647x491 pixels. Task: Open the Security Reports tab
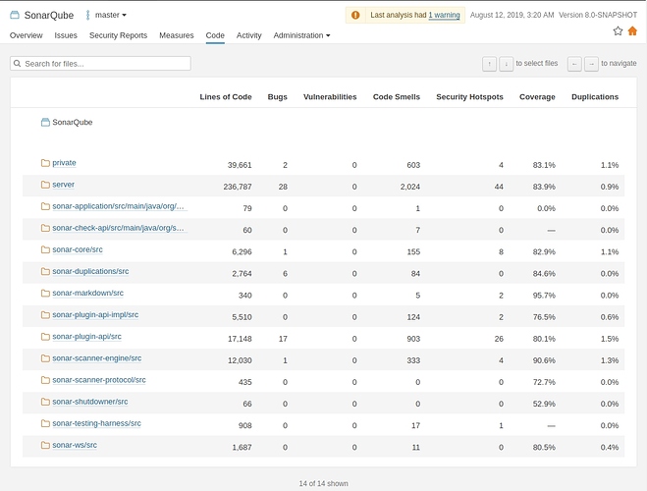point(118,35)
